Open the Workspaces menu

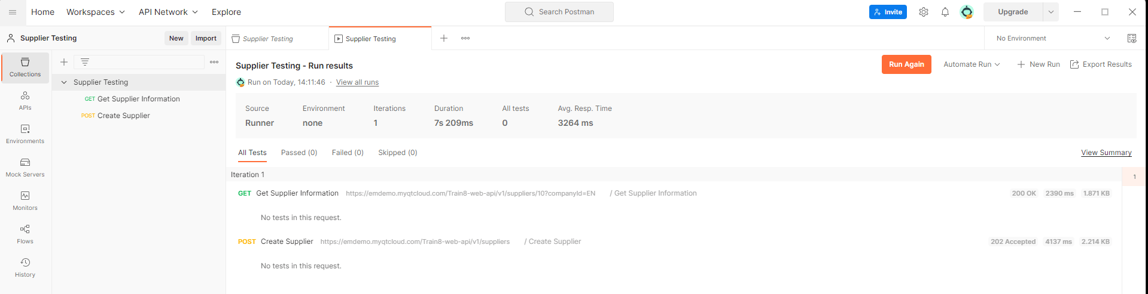click(96, 12)
